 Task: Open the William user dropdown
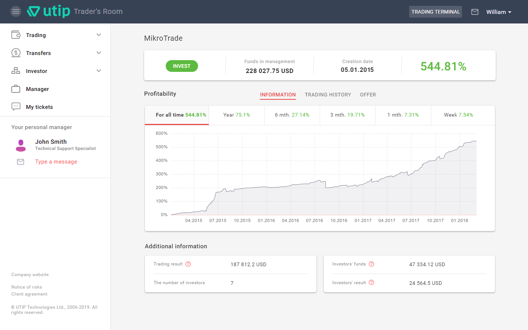pyautogui.click(x=499, y=12)
